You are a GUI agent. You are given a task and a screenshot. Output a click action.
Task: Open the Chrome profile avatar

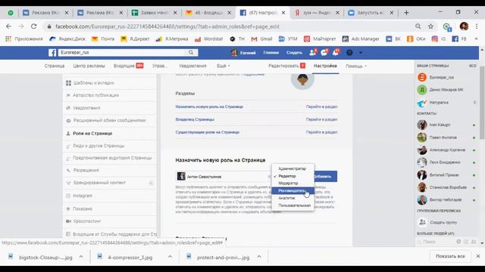pyautogui.click(x=464, y=26)
